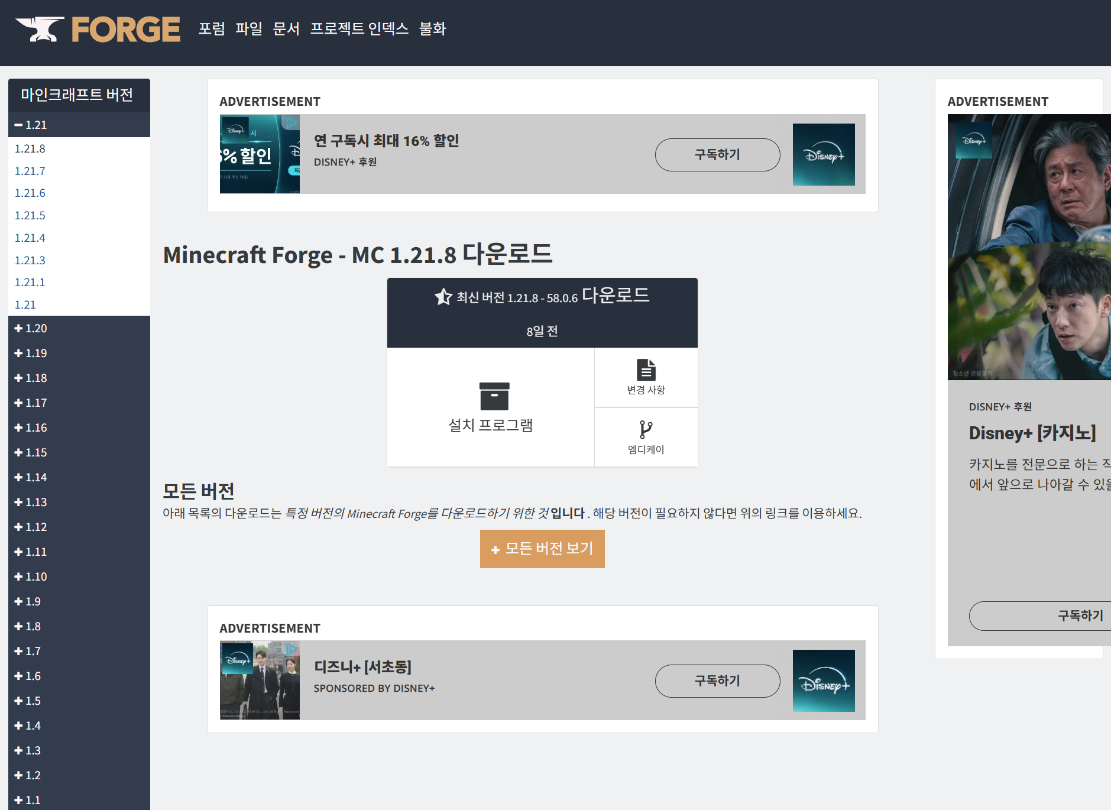Expand the 1.13 version group

[79, 502]
